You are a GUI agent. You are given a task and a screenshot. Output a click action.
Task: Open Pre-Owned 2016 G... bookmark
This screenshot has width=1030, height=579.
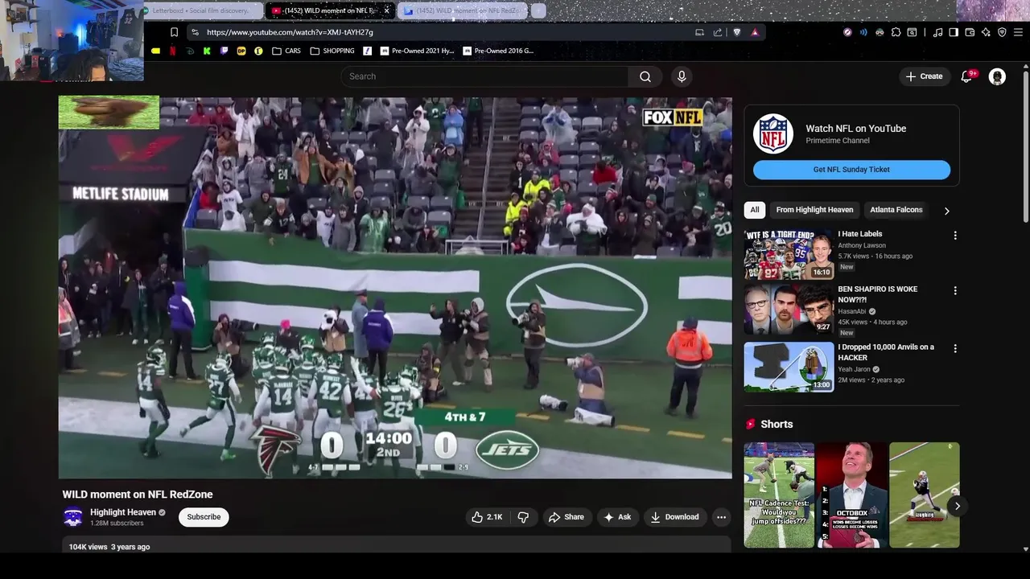point(498,51)
